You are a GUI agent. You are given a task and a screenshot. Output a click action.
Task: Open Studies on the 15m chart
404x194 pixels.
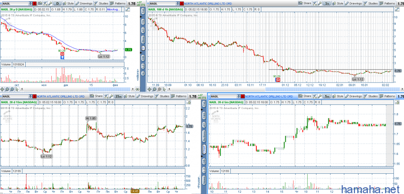point(162,96)
